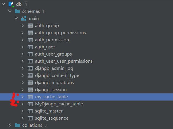
Task: Expand the my_cache_table node
Action: tap(23, 97)
